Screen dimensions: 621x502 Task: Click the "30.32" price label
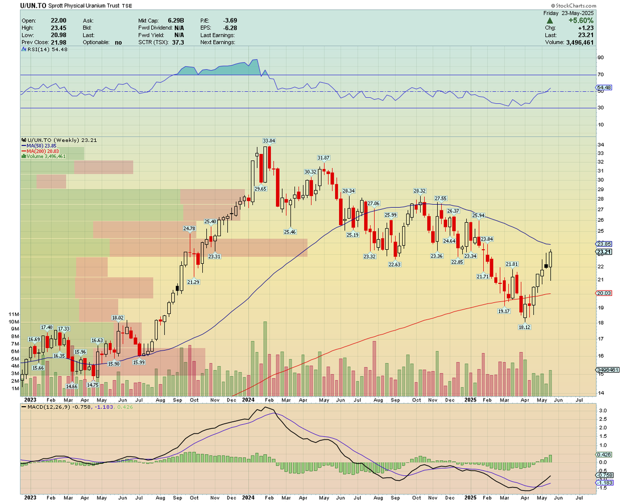point(310,171)
